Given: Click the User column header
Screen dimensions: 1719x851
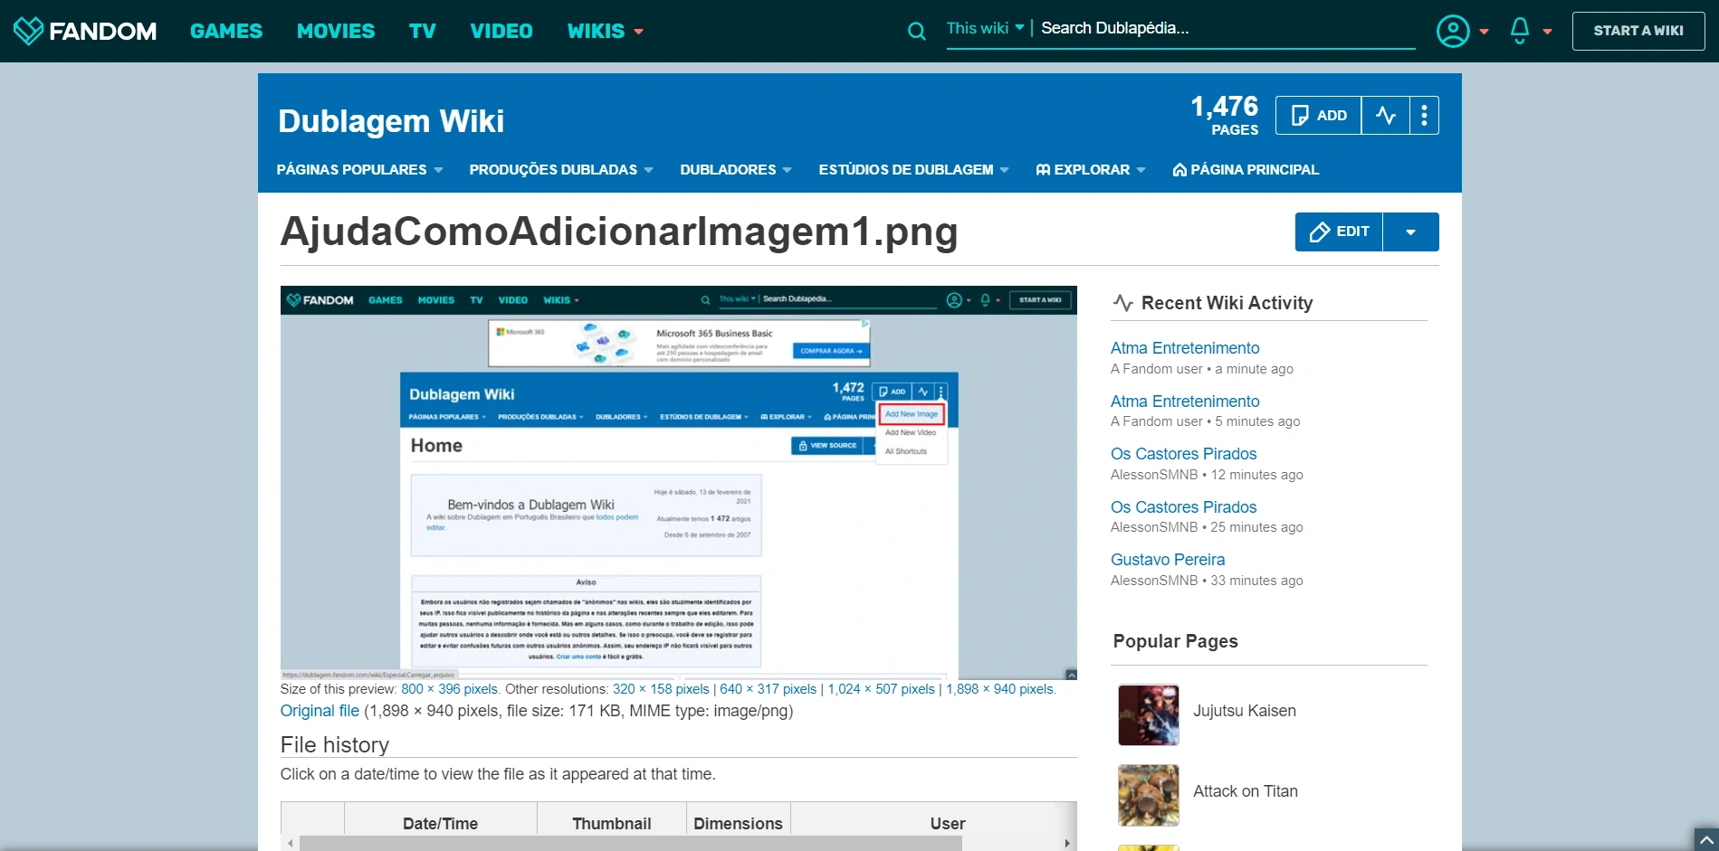Looking at the screenshot, I should (x=948, y=824).
